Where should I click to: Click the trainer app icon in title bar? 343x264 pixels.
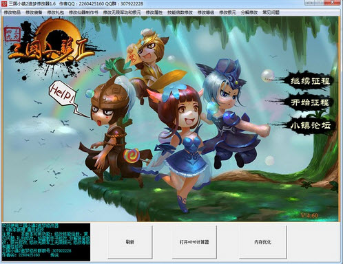(4, 3)
